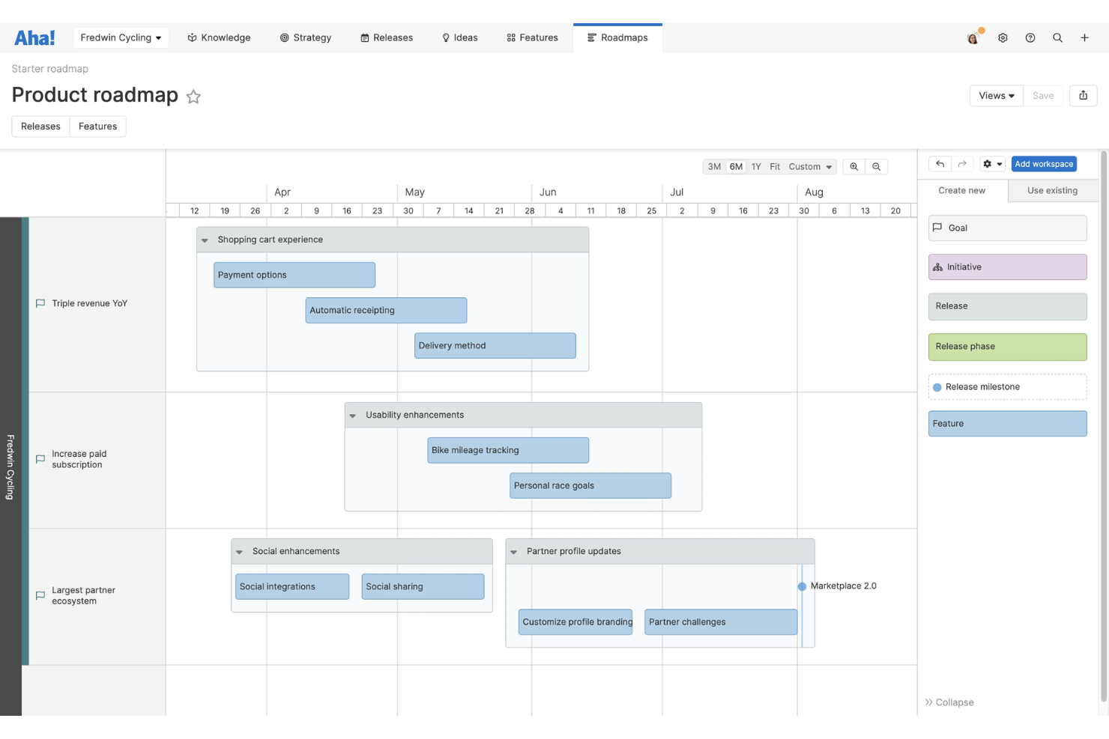Switch to the Releases view toggle

pyautogui.click(x=40, y=127)
